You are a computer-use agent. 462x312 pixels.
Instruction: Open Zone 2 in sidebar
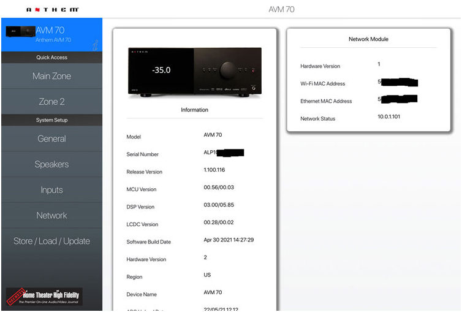[51, 101]
